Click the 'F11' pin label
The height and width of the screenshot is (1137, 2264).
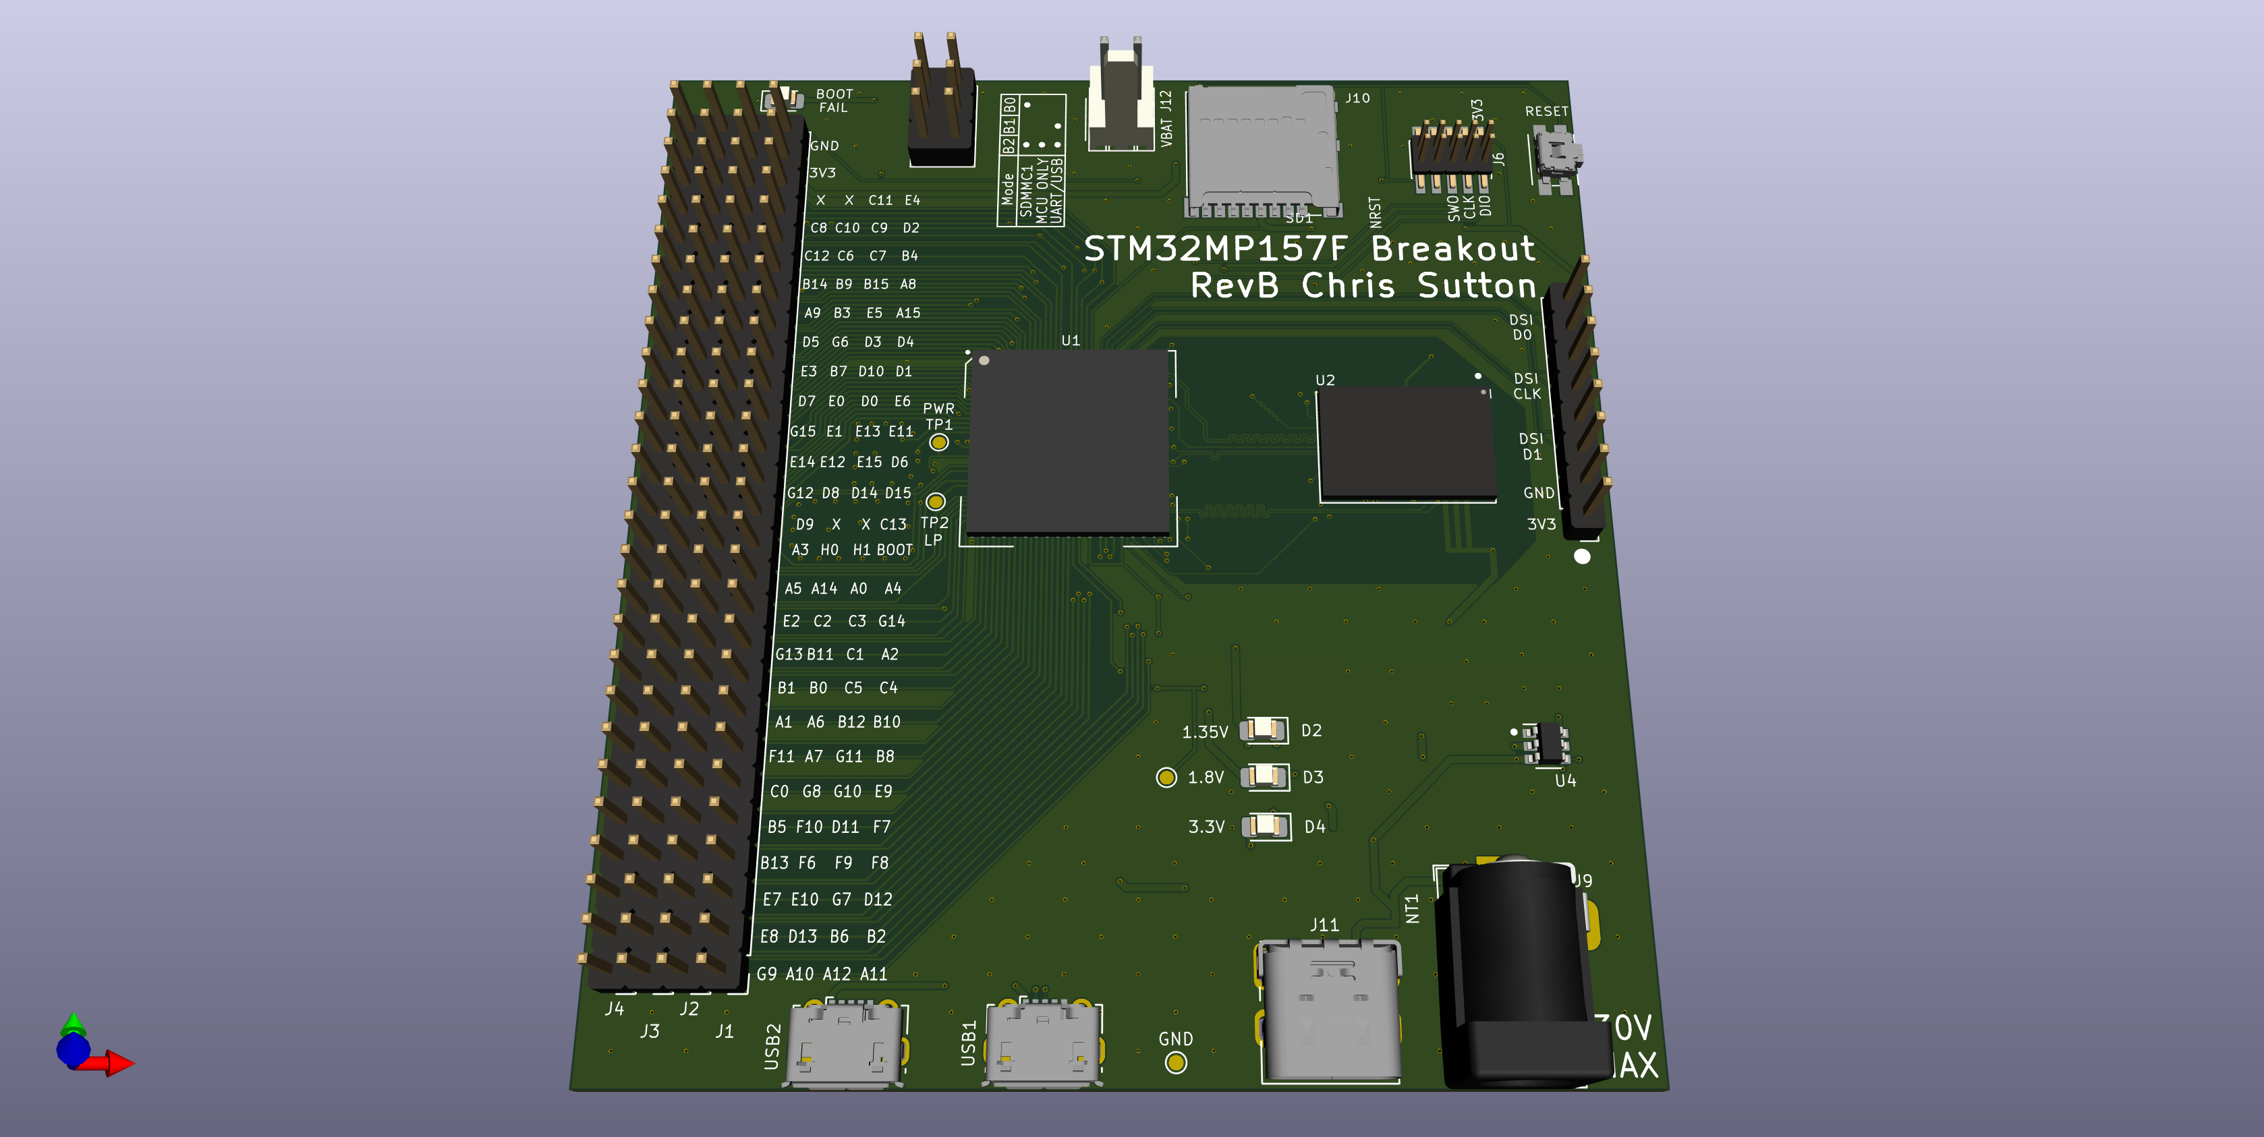pos(781,757)
